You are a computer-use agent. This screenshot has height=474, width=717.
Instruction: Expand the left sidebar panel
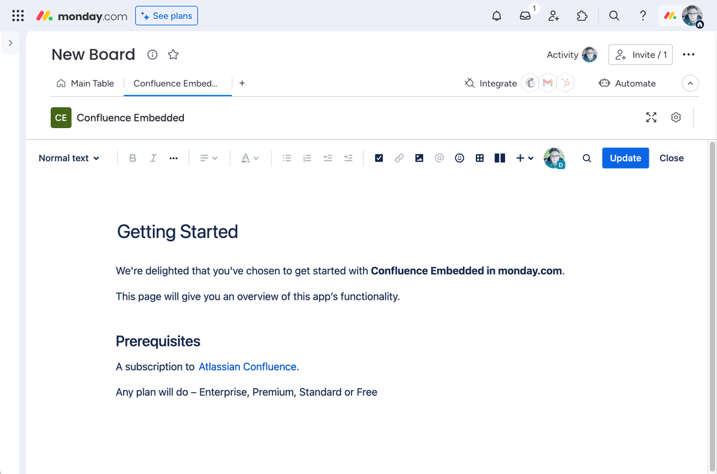click(x=10, y=43)
